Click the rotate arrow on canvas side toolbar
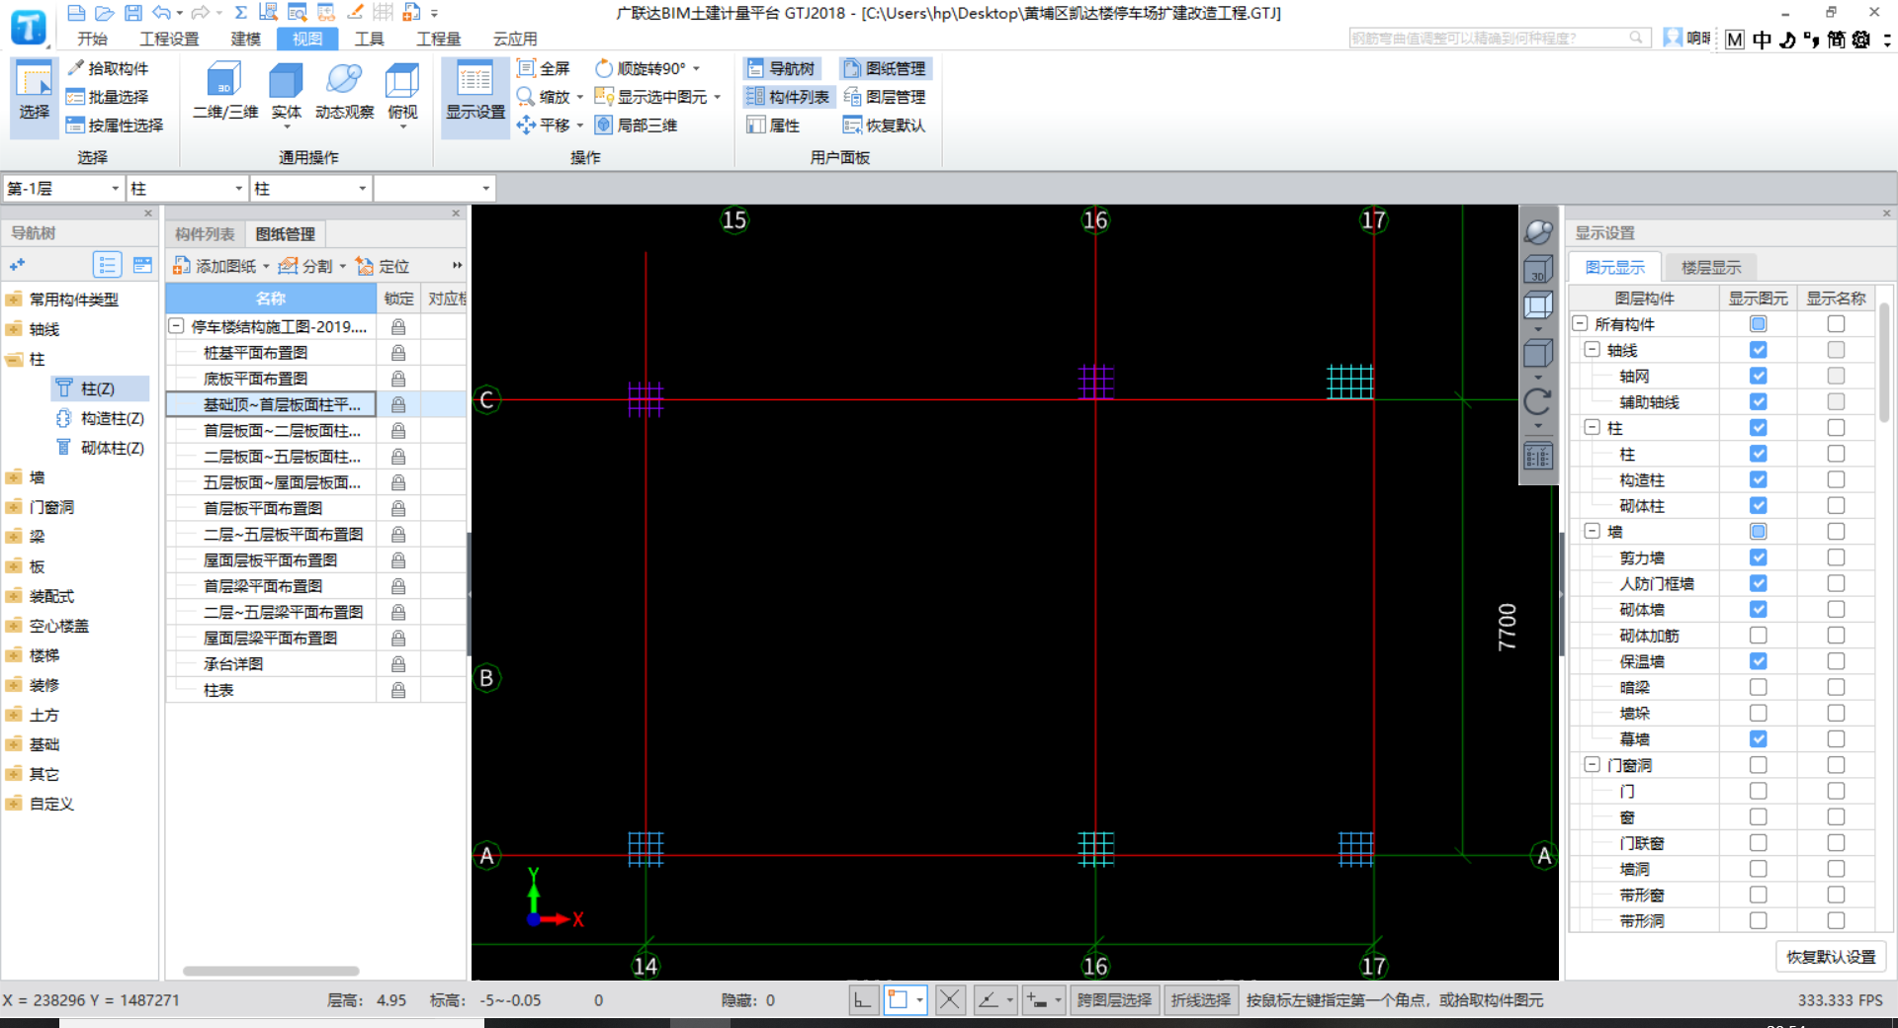Image resolution: width=1898 pixels, height=1028 pixels. [1538, 401]
